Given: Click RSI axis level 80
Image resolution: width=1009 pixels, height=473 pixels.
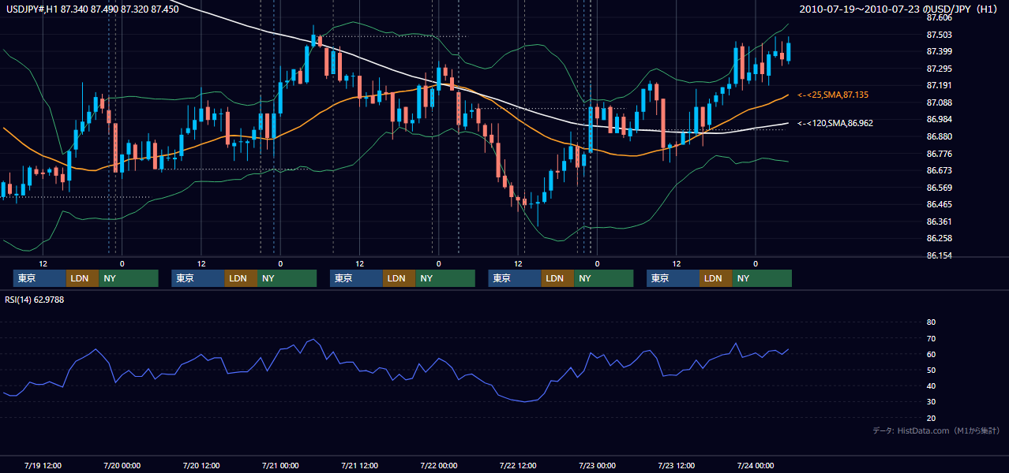Looking at the screenshot, I should tap(931, 322).
